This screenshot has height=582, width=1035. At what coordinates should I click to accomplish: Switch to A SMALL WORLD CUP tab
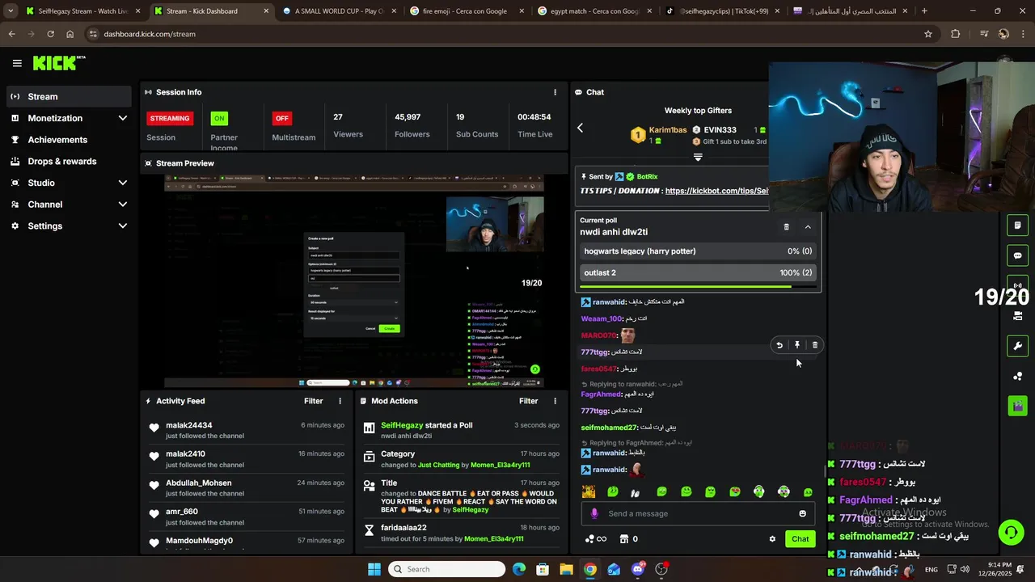(339, 11)
